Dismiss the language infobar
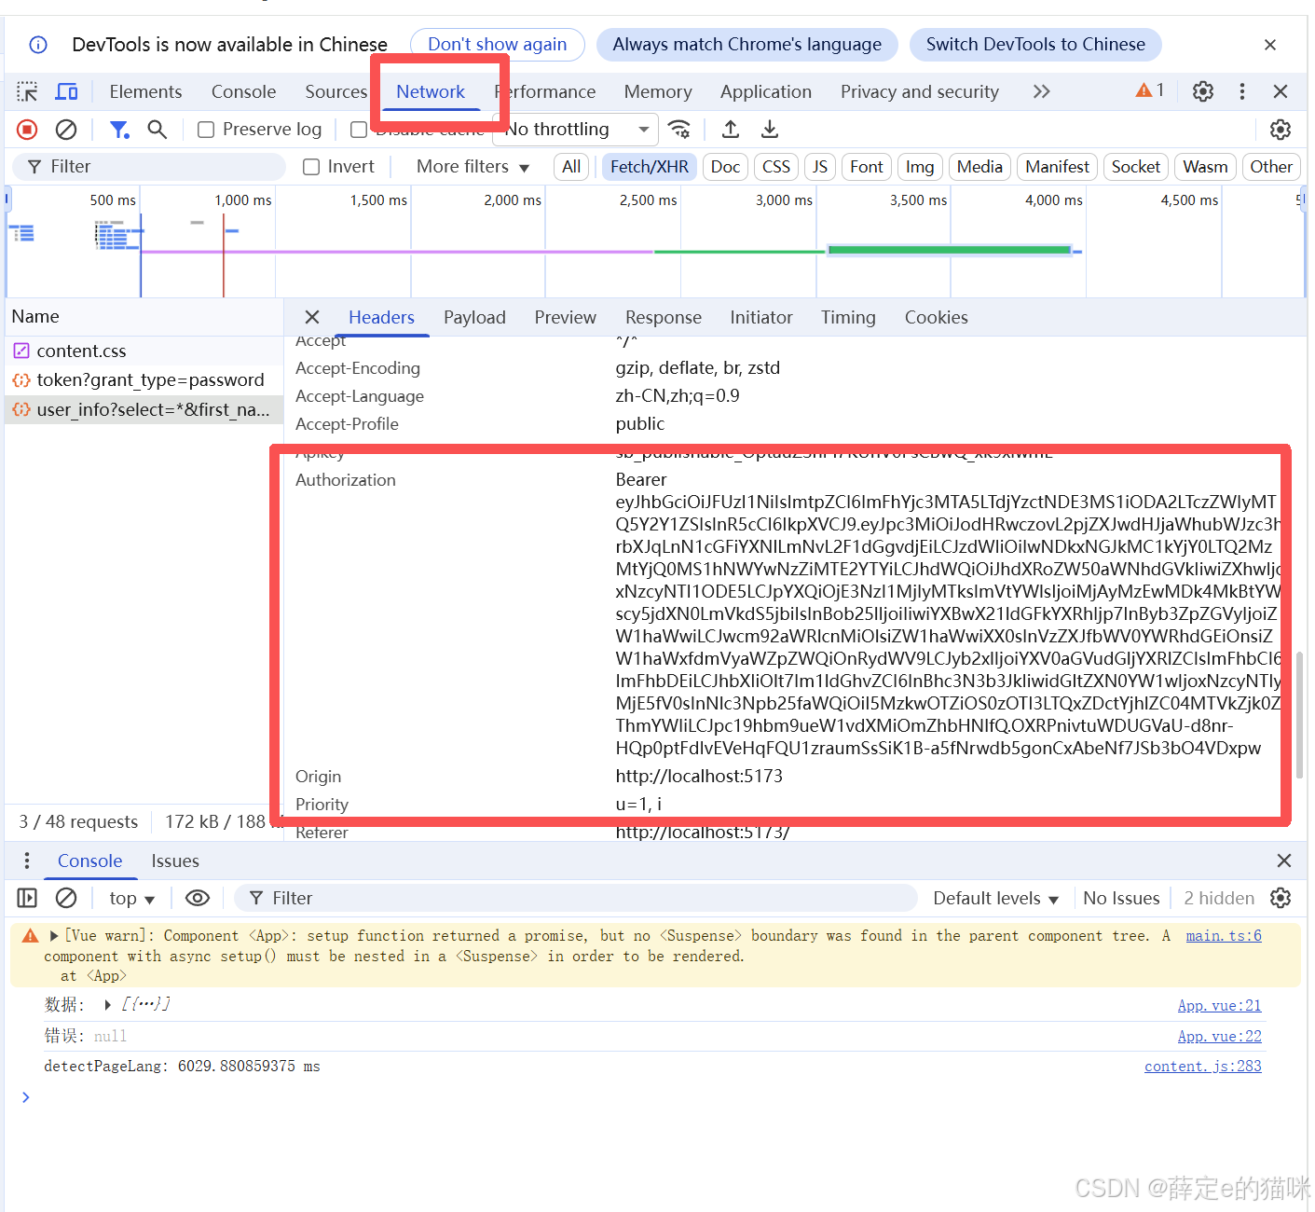Viewport: 1315px width, 1212px height. pos(1269,45)
